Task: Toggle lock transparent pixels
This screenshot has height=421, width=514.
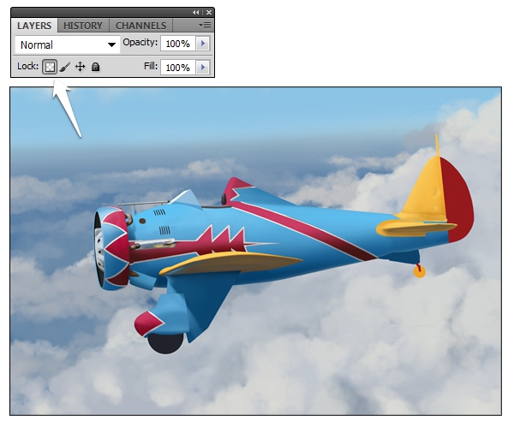Action: click(50, 67)
